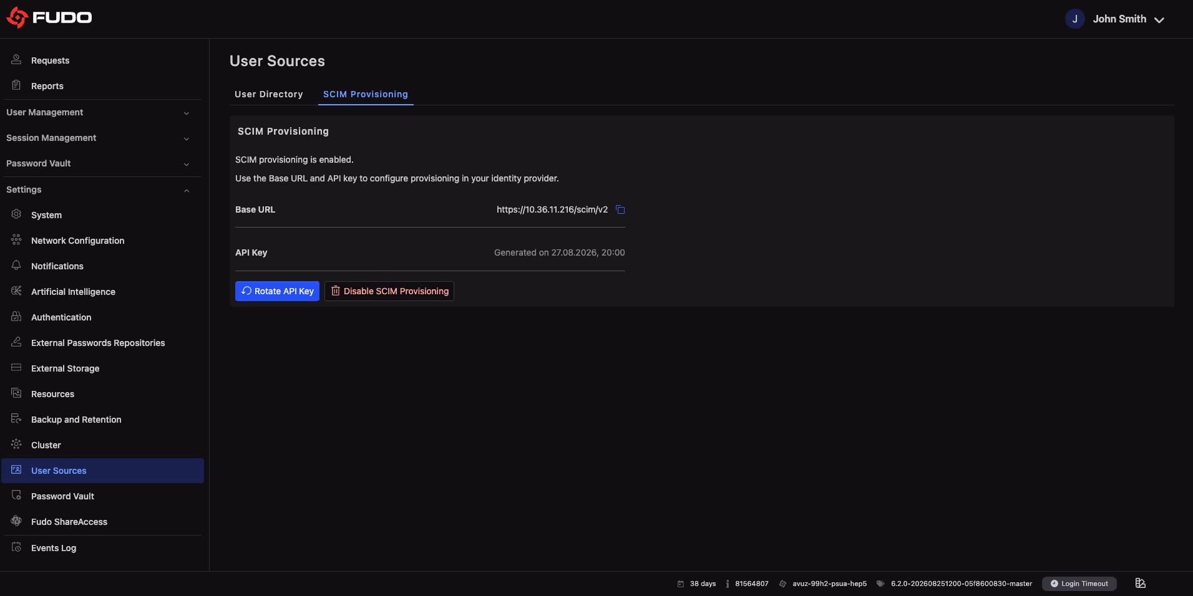1193x596 pixels.
Task: Open the John Smith user dropdown
Action: pos(1114,19)
